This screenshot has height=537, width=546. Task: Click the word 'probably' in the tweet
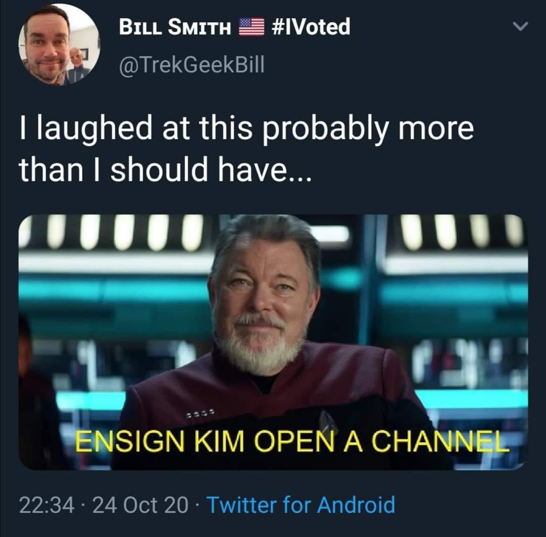[326, 129]
